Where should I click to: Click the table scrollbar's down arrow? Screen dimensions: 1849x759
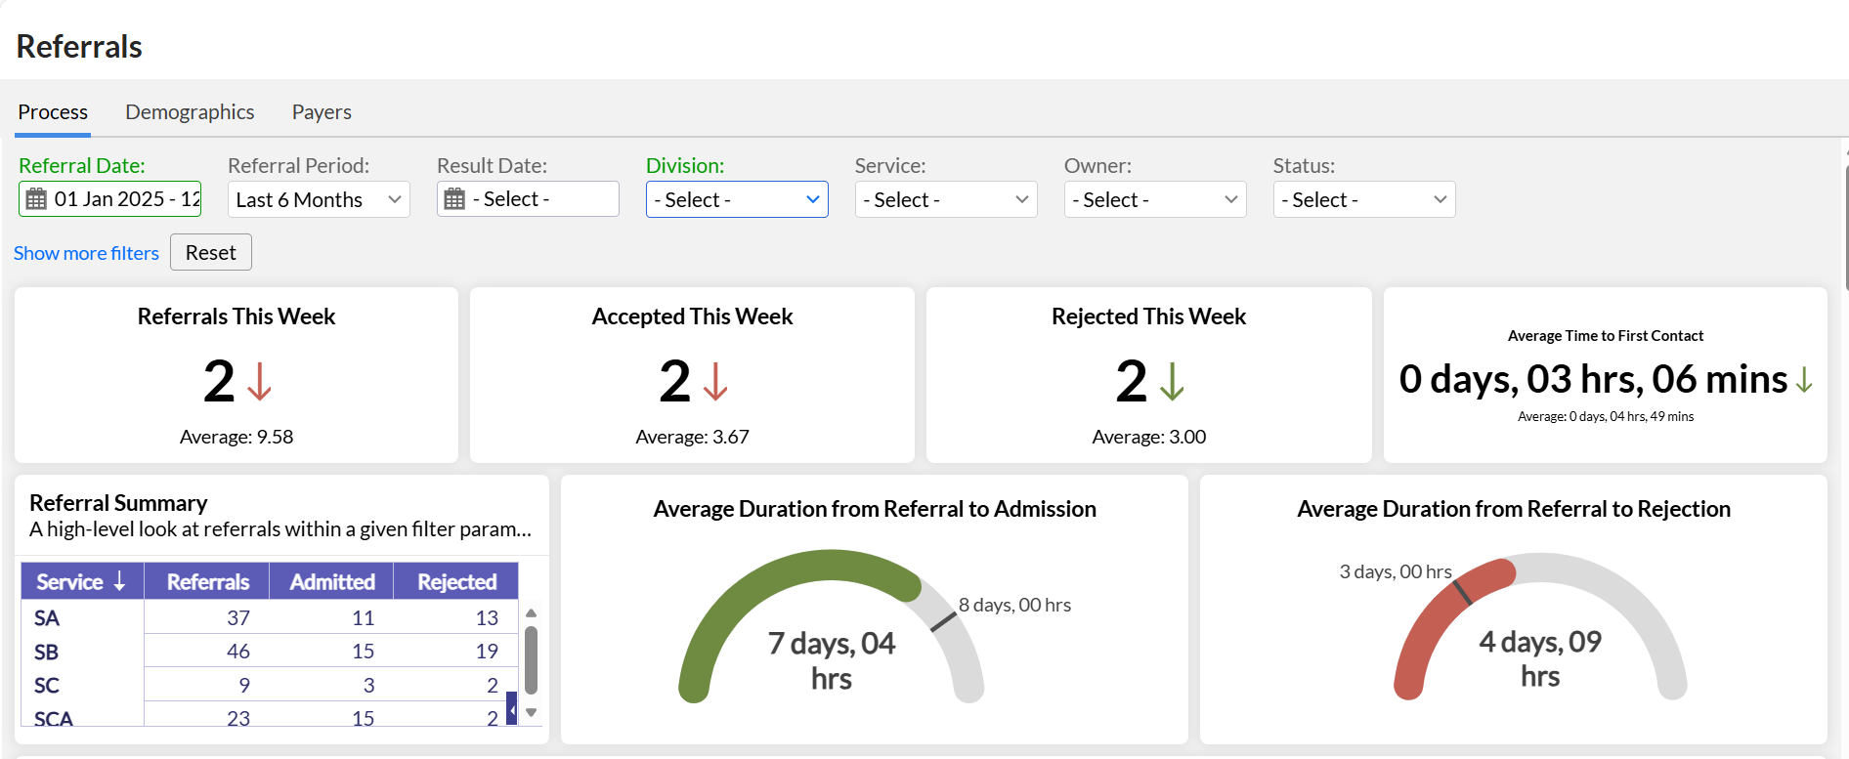click(x=532, y=712)
